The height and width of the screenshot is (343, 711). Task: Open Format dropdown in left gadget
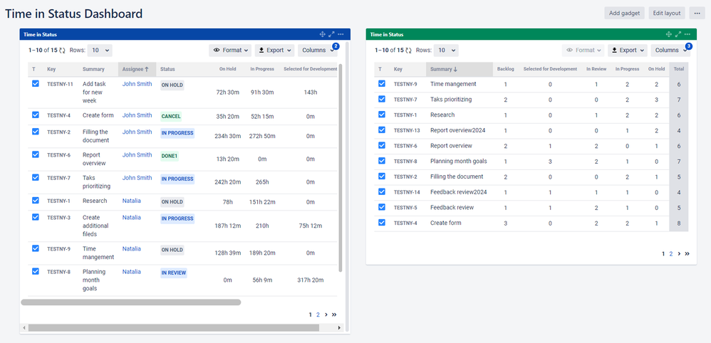point(230,51)
